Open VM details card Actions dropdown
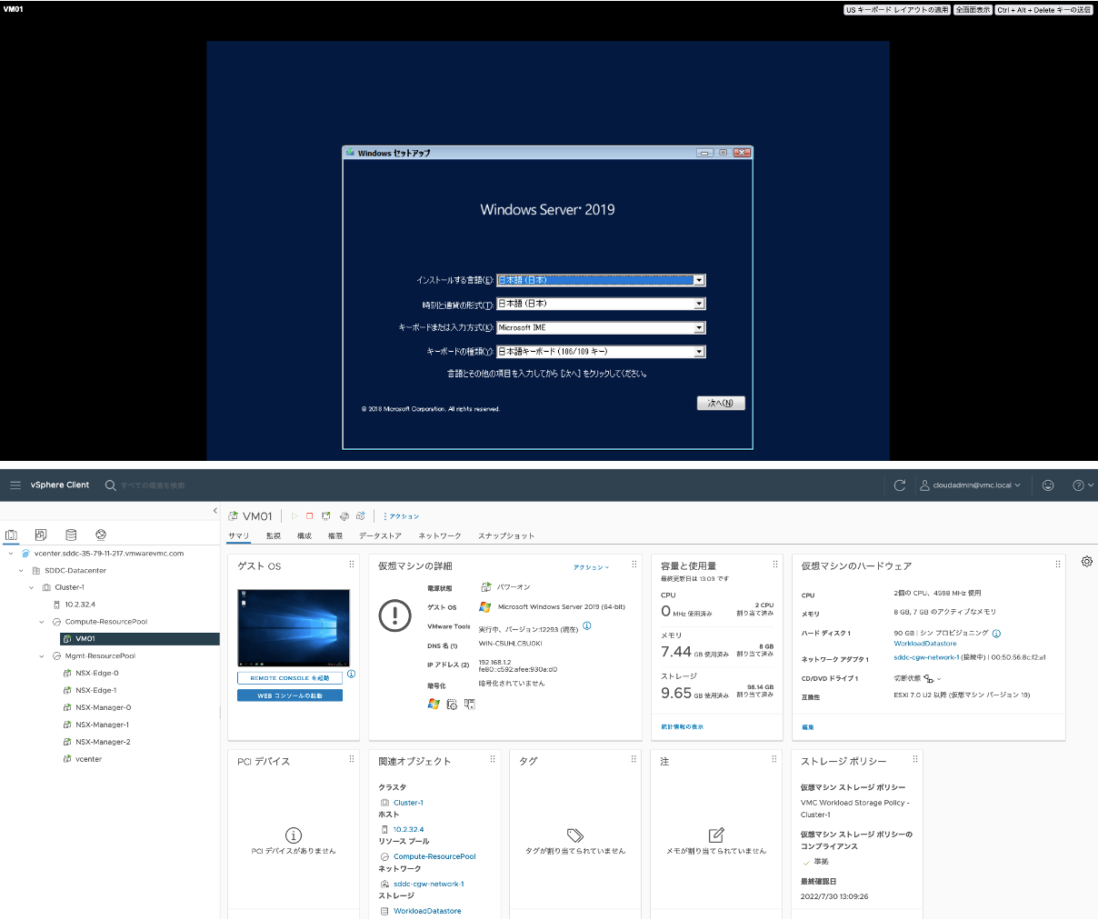 coord(591,567)
